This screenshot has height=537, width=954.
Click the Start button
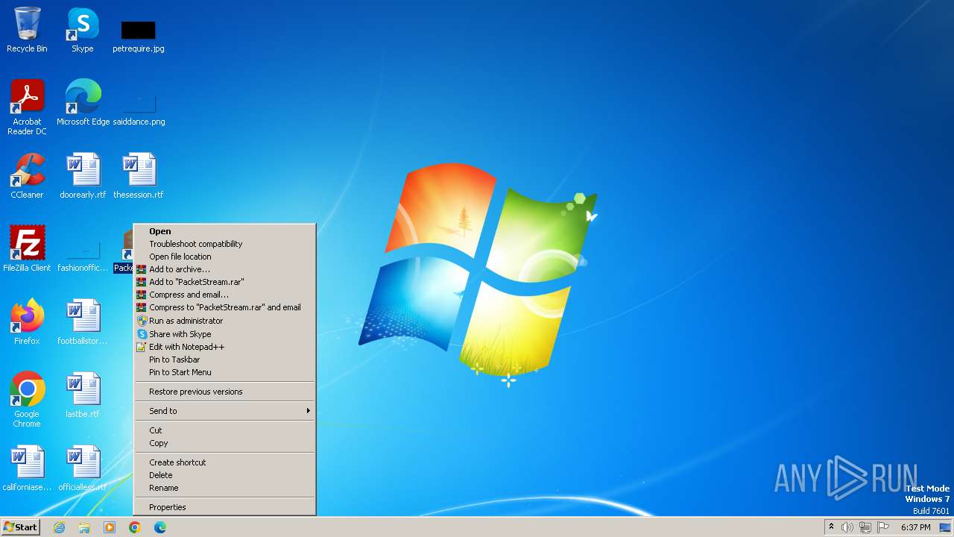coord(20,527)
